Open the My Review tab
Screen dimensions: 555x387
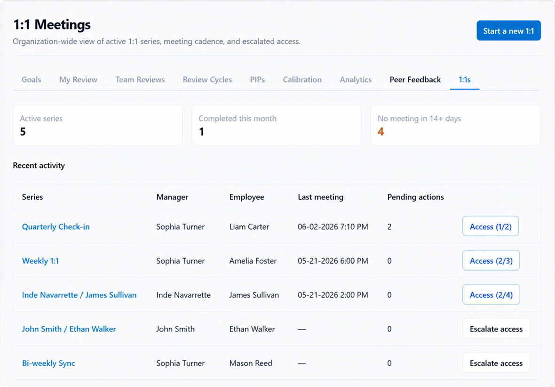(78, 80)
